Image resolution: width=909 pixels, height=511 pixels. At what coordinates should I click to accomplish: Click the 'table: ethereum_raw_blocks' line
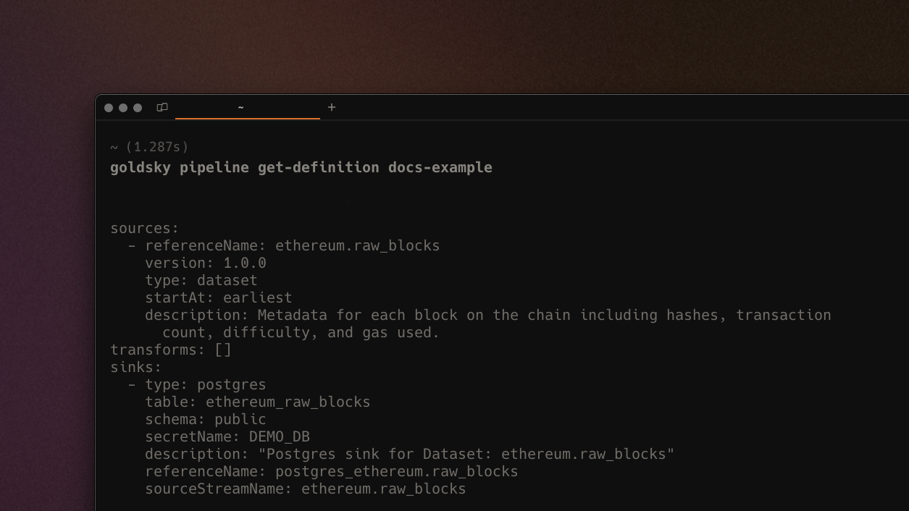(x=258, y=402)
